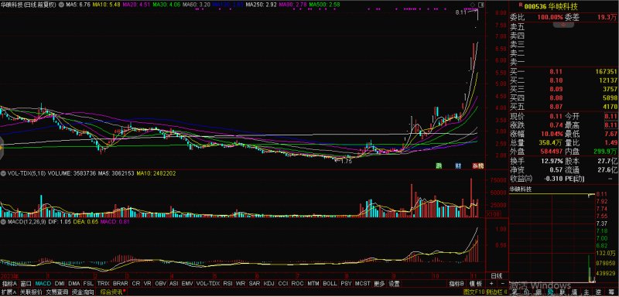The height and width of the screenshot is (297, 619).
Task: Expand the 扩展 panel menu
Action: pyautogui.click(x=9, y=292)
